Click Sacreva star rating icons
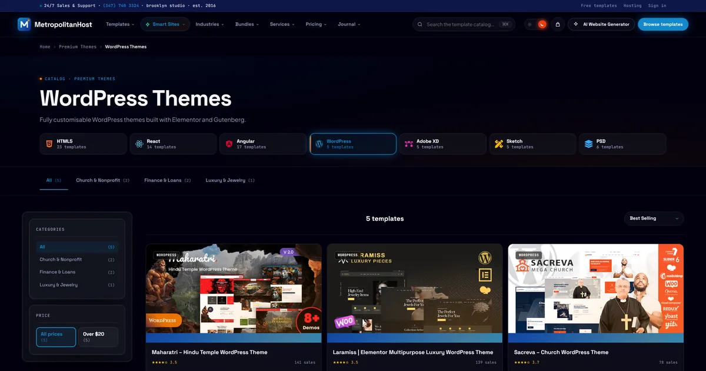Viewport: 706px width, 371px height. click(x=522, y=362)
